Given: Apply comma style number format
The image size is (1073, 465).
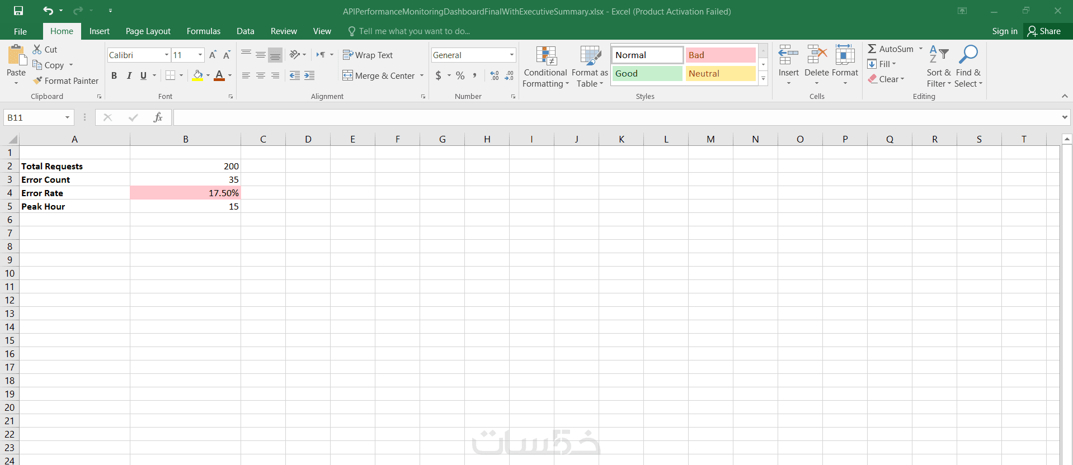Looking at the screenshot, I should 475,75.
